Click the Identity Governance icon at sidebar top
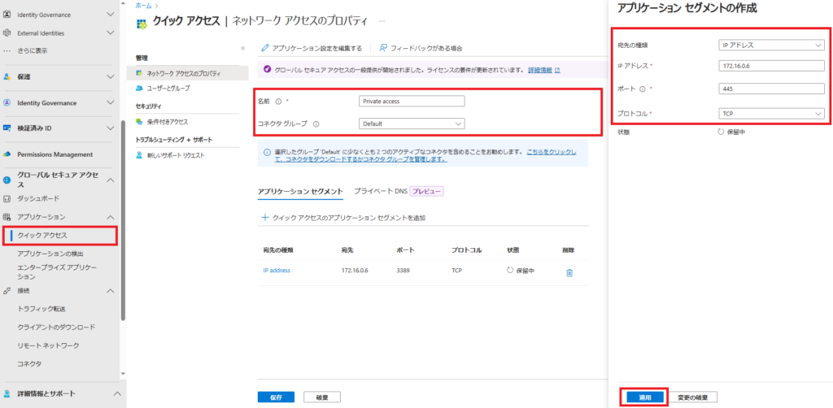This screenshot has width=833, height=408. tap(7, 15)
